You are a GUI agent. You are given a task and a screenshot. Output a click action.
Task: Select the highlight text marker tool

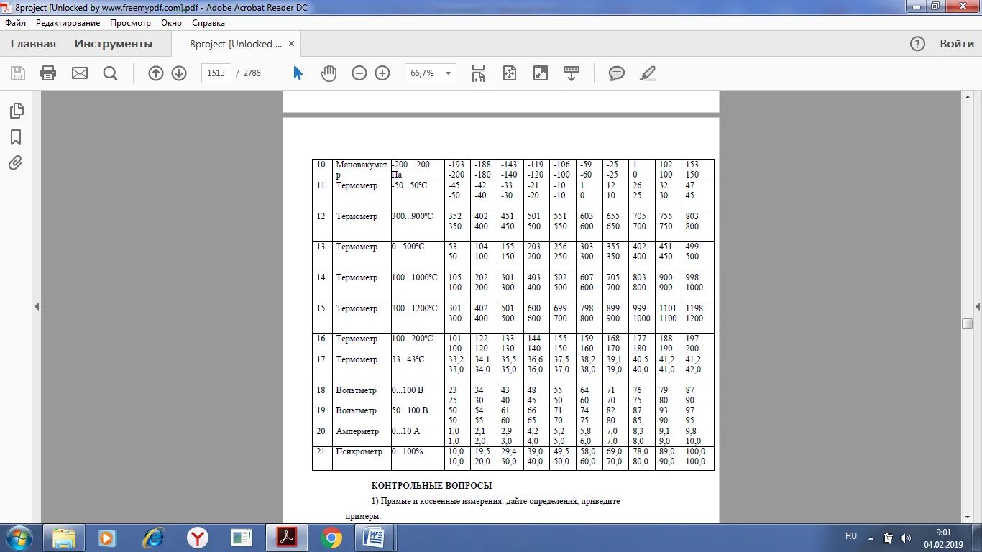click(x=648, y=73)
